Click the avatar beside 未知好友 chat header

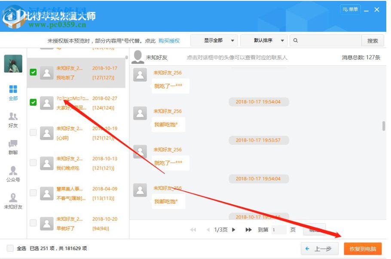(x=138, y=56)
